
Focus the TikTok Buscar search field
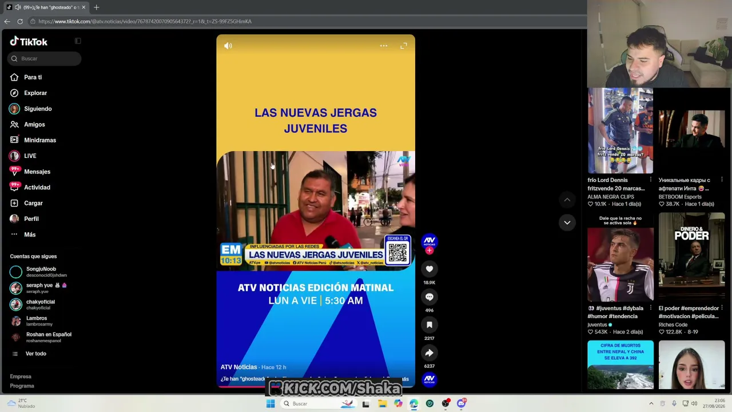click(x=45, y=58)
